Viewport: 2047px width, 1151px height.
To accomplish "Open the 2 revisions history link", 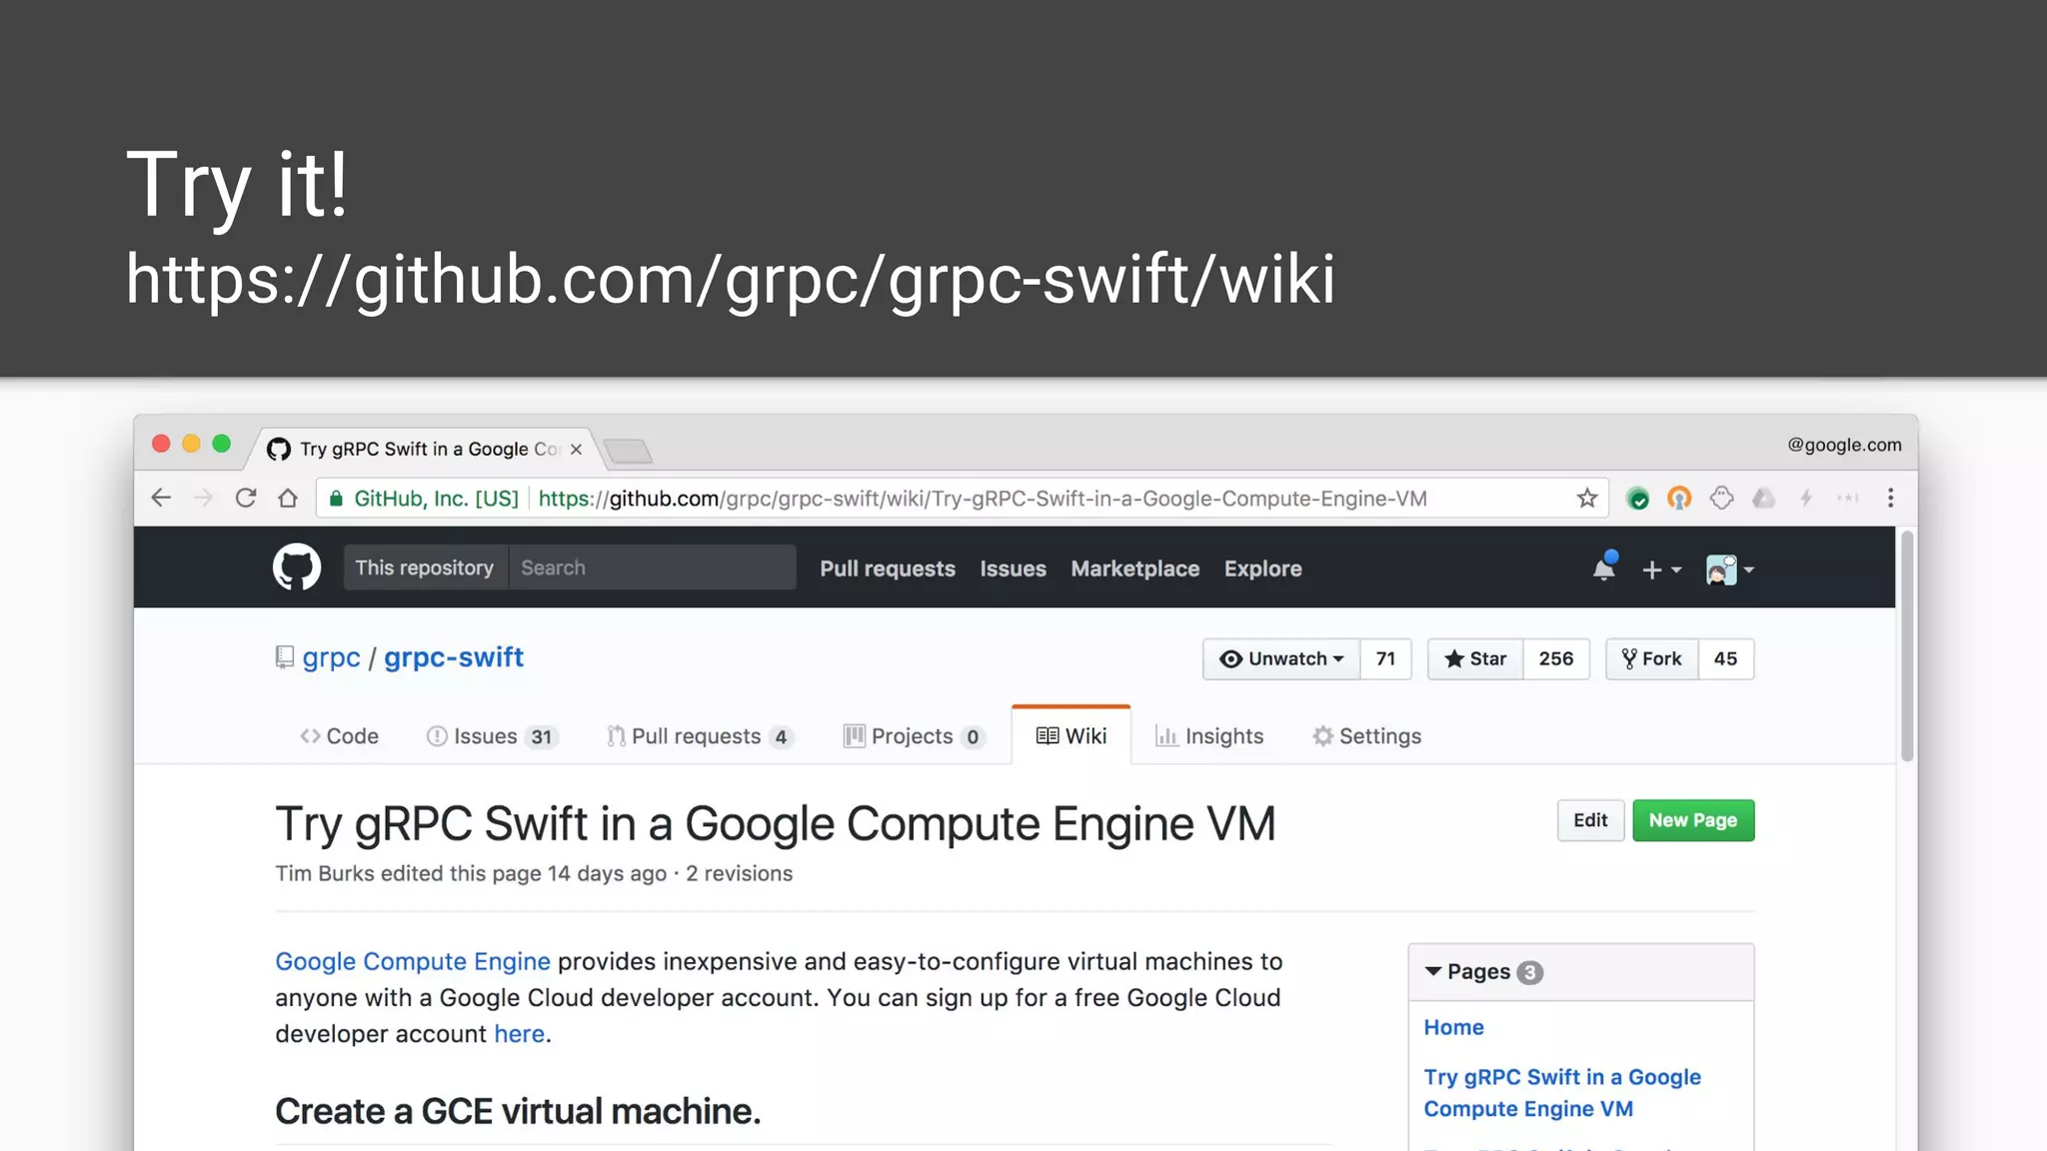I will click(x=739, y=873).
